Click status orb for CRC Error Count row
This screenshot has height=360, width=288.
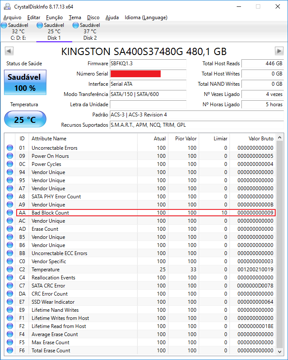tap(10, 293)
